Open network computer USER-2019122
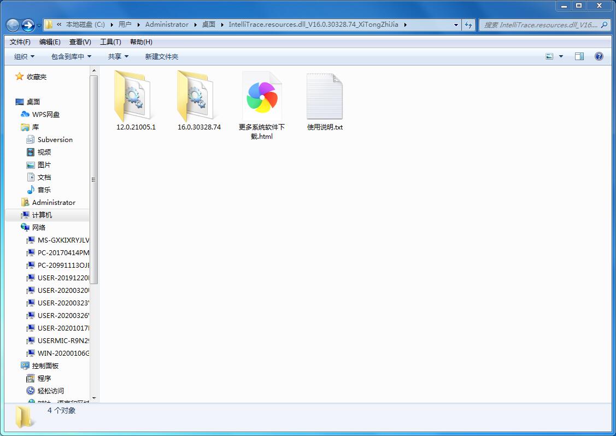The height and width of the screenshot is (436, 616). pyautogui.click(x=63, y=278)
